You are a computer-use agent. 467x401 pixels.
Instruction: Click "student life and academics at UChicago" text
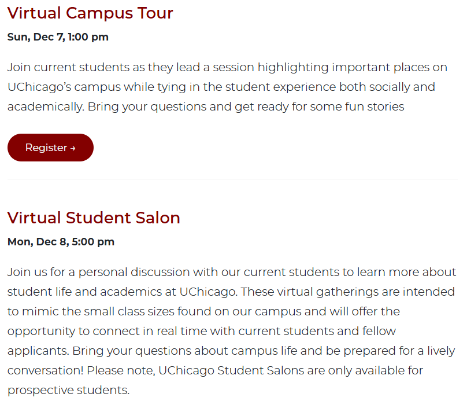coord(114,292)
